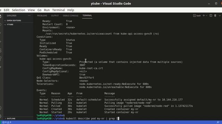Viewport: 222px width, 124px height.
Task: Switch to the DEBUG CONSOLE tab
Action: tap(70, 15)
